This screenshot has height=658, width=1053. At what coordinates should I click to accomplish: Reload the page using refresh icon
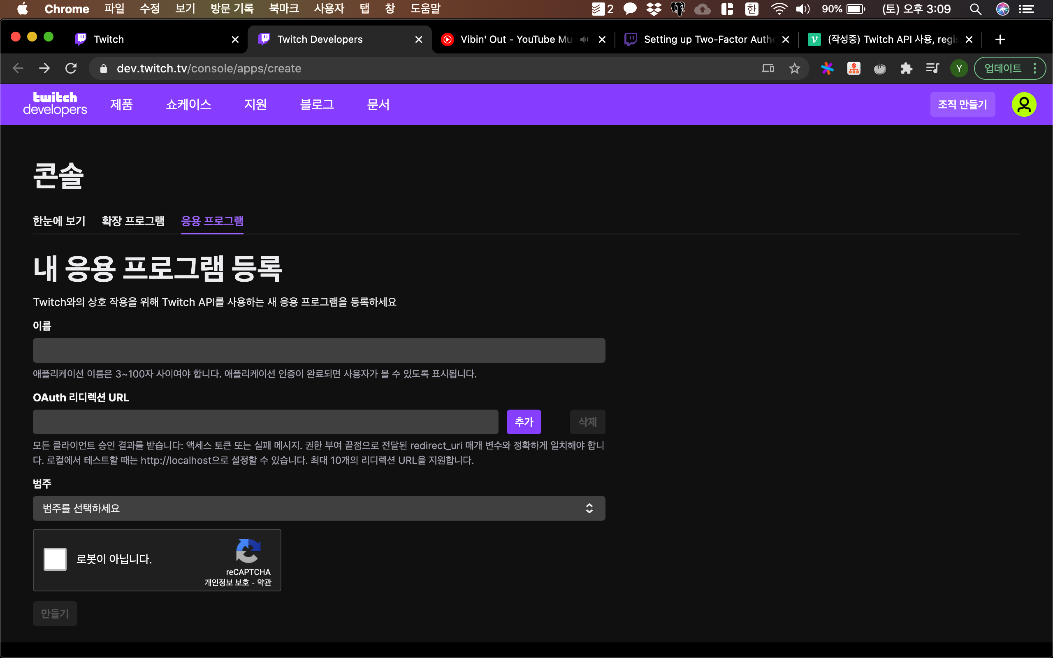click(x=71, y=68)
